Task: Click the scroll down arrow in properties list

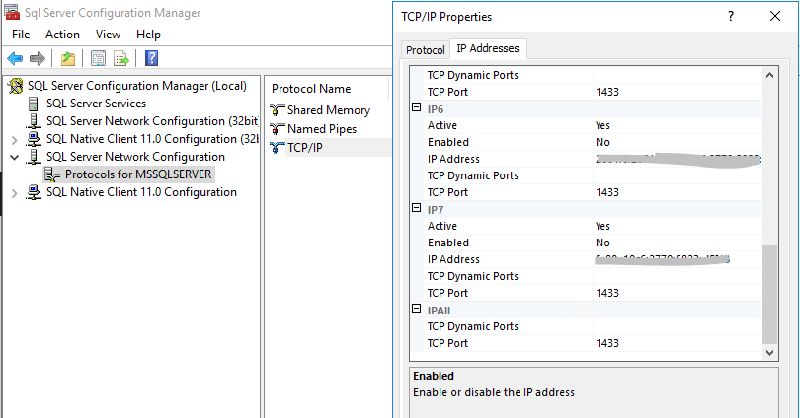Action: click(770, 352)
